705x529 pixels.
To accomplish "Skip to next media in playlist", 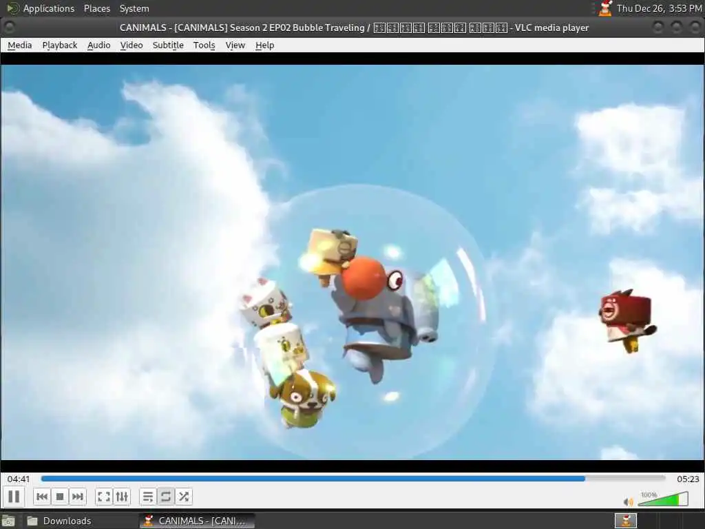I will [x=77, y=497].
